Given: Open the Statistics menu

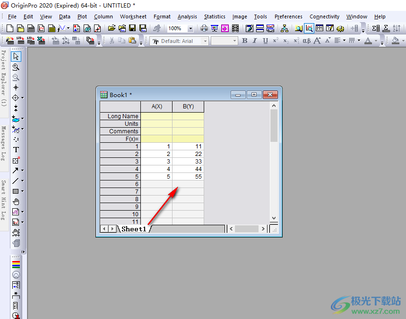Looking at the screenshot, I should click(215, 16).
